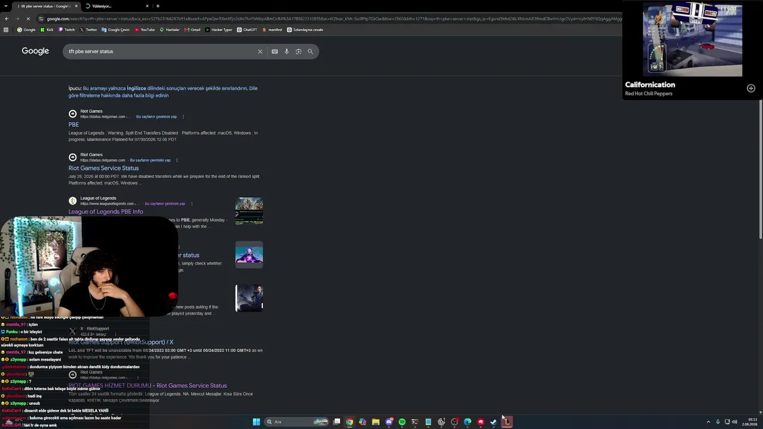Viewport: 763px width, 429px height.
Task: Show hidden system tray icons
Action: (708, 422)
